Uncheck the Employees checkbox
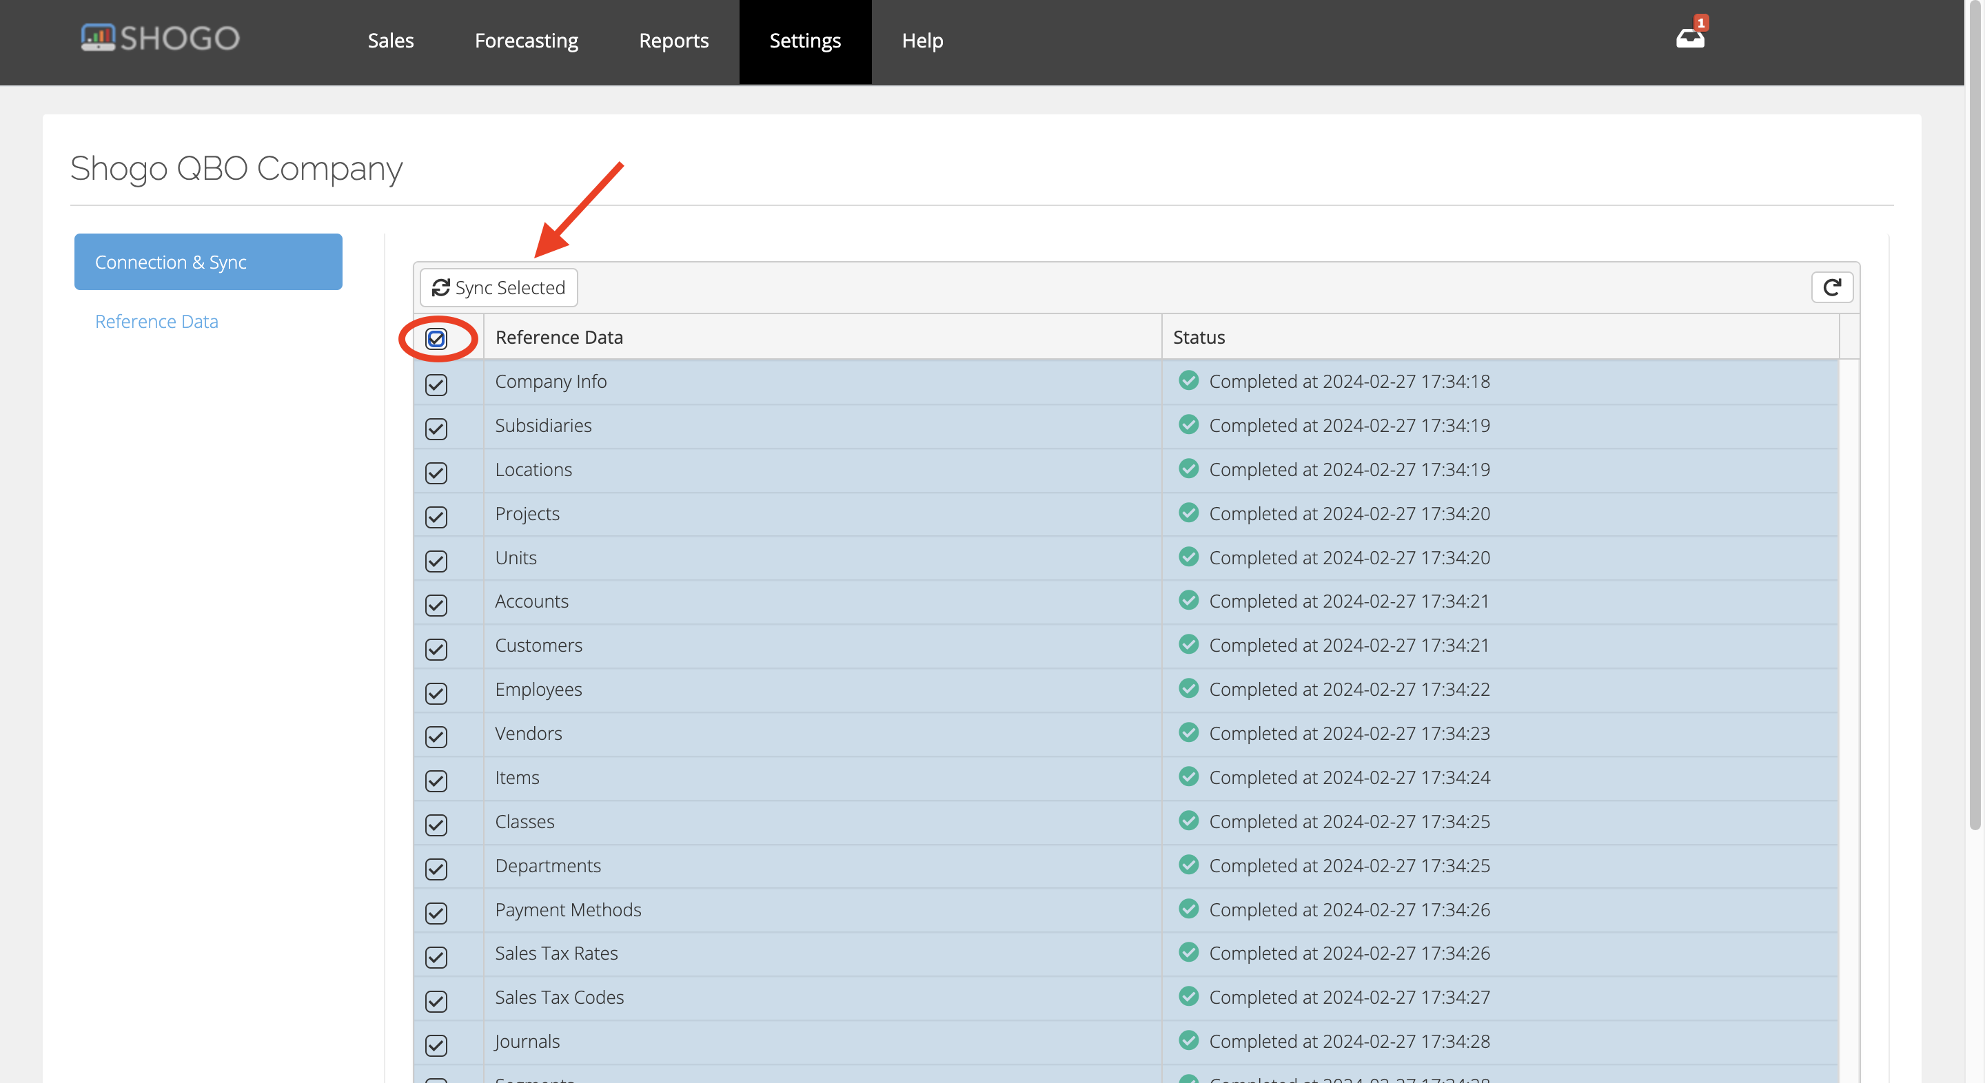Screen dimensions: 1985x1083 [436, 692]
